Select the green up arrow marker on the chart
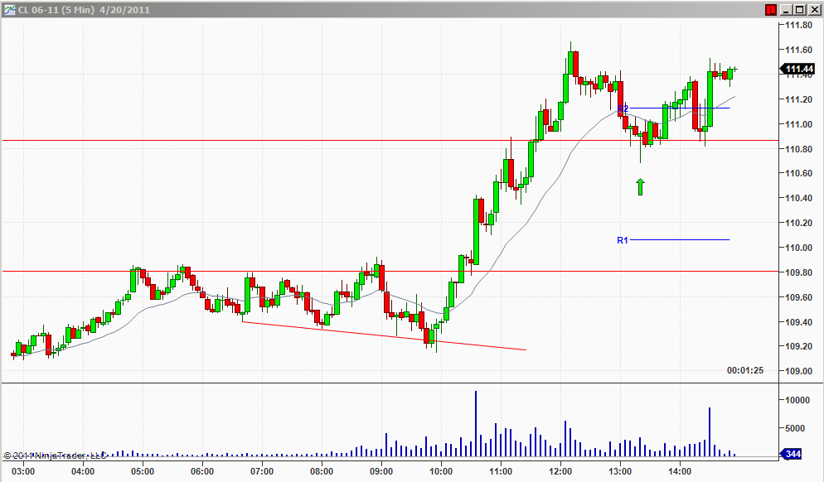 point(640,187)
